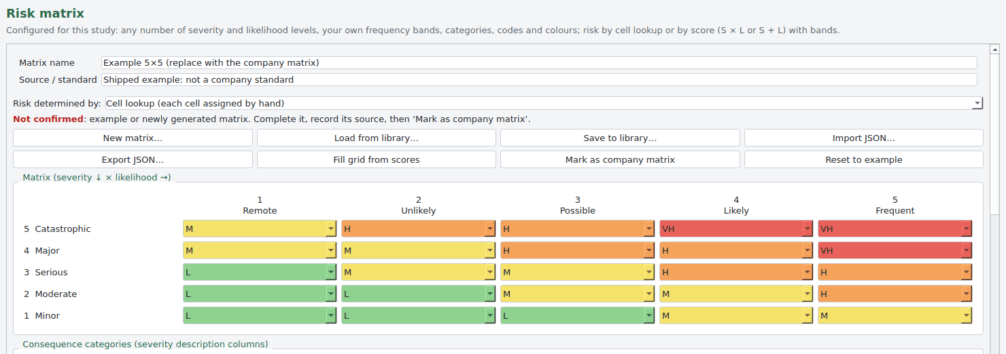Click the 'Risk matrix' page heading
The width and height of the screenshot is (1006, 354).
click(46, 13)
